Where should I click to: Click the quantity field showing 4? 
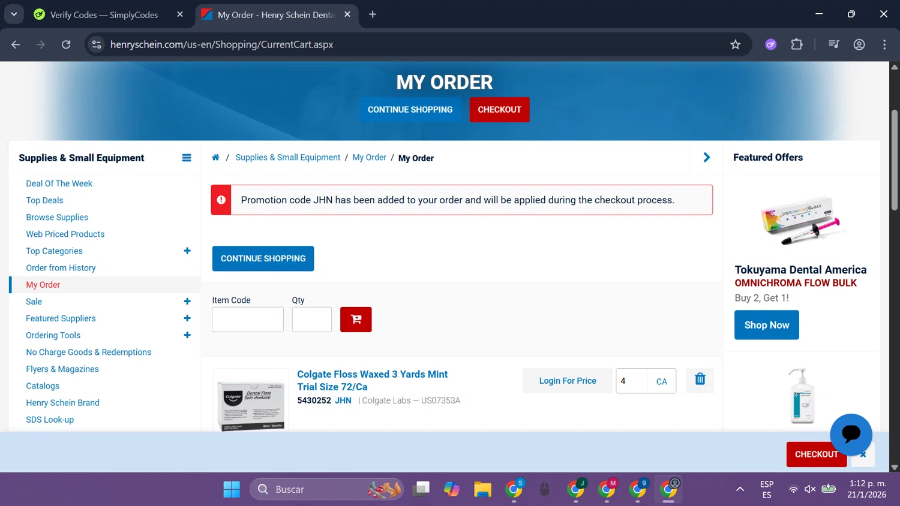point(632,381)
